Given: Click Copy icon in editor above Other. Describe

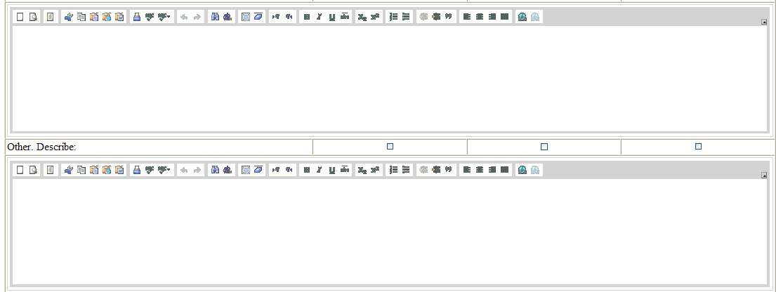Looking at the screenshot, I should click(81, 17).
